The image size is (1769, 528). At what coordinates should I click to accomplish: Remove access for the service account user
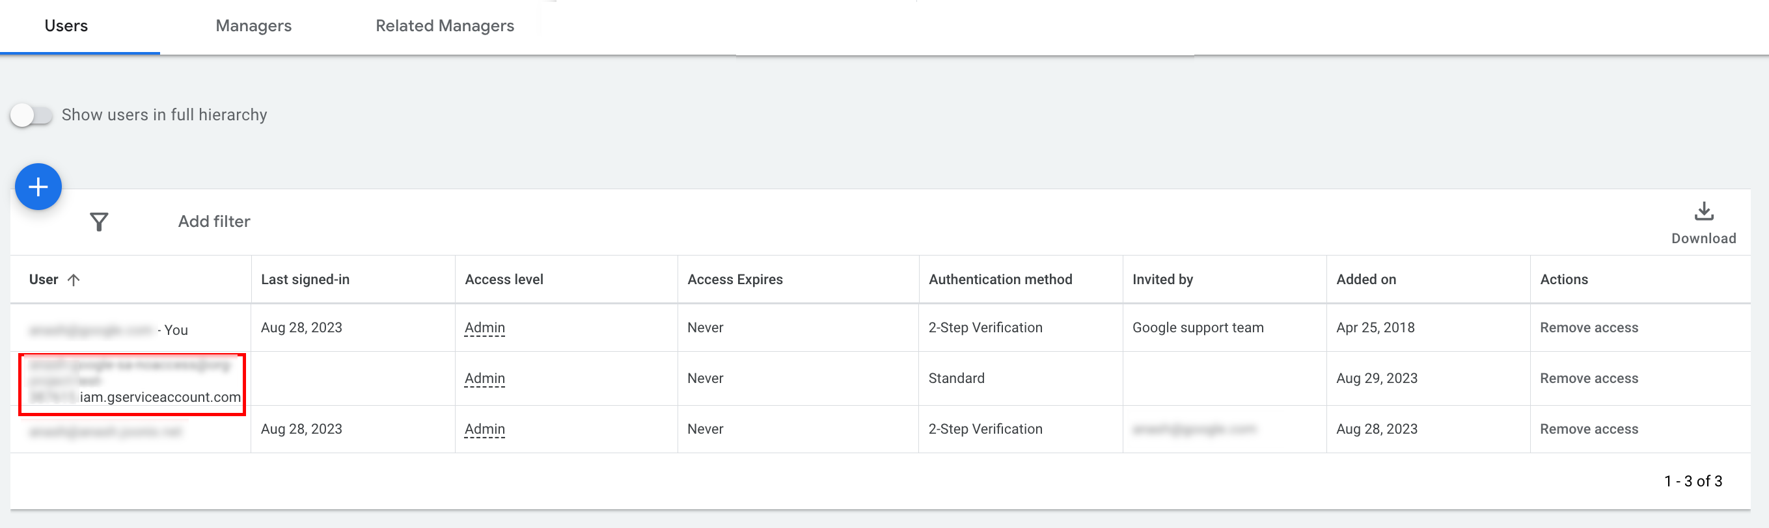[1589, 378]
